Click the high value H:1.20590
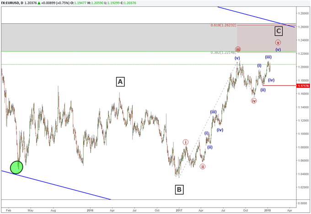 pos(96,3)
